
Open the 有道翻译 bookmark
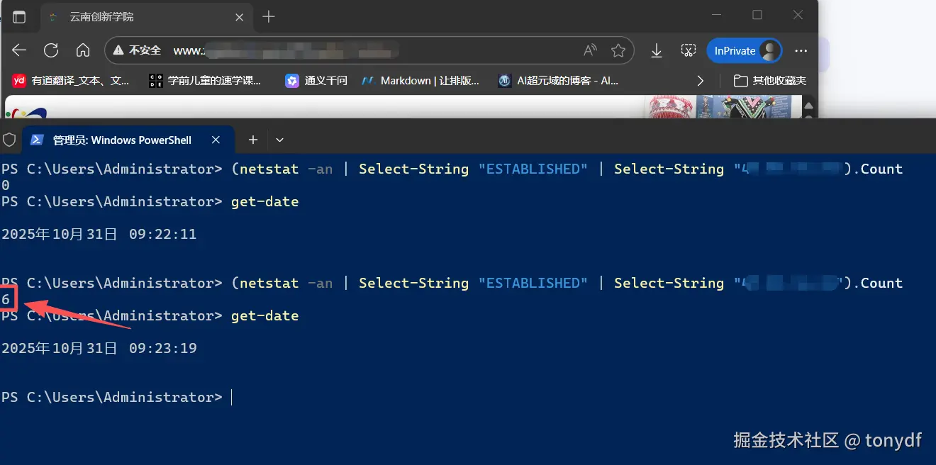click(x=71, y=81)
